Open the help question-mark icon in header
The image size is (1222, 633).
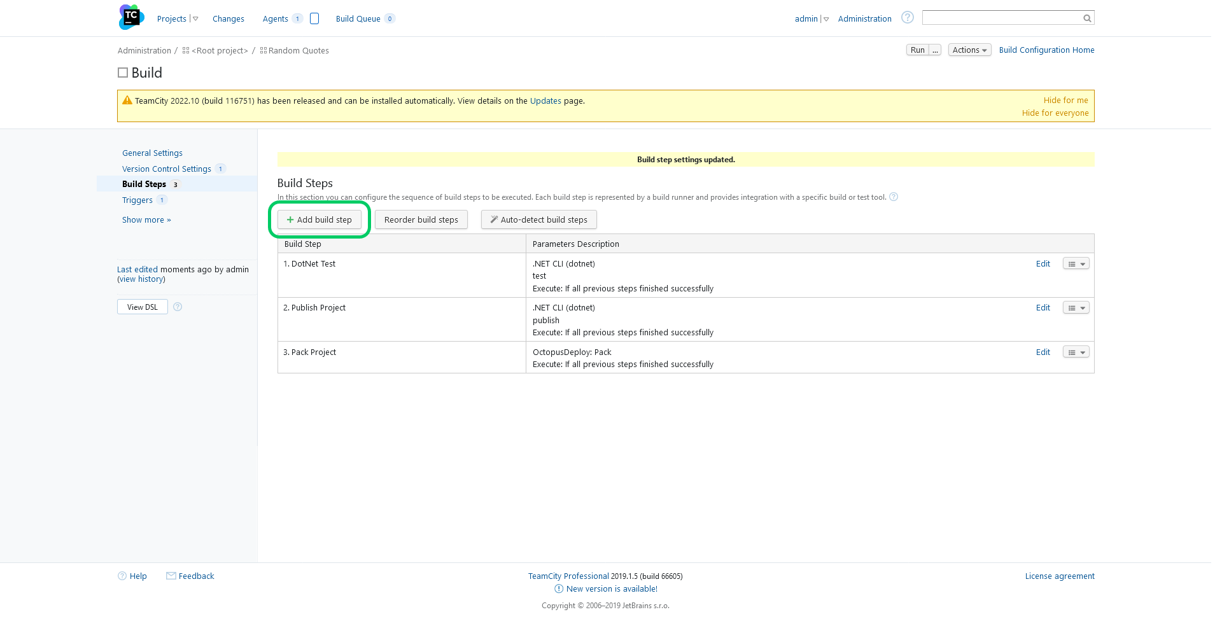point(908,18)
